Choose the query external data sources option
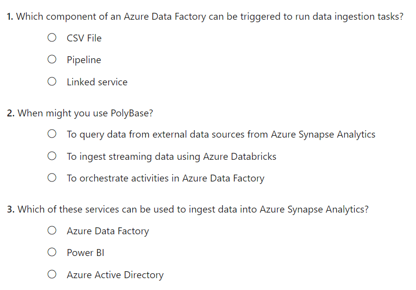416x290 pixels. [52, 134]
